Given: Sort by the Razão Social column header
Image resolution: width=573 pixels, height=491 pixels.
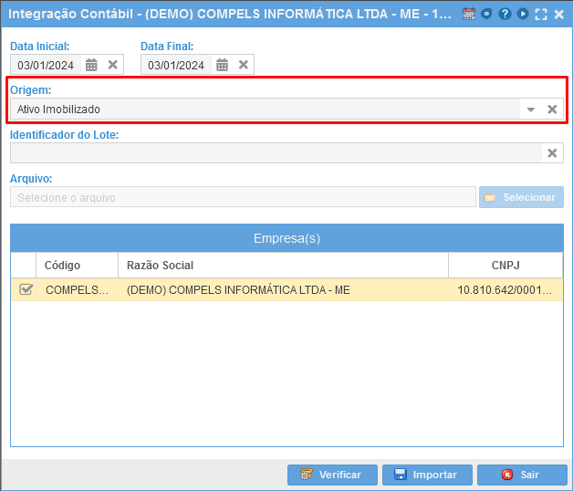Looking at the screenshot, I should click(x=283, y=265).
